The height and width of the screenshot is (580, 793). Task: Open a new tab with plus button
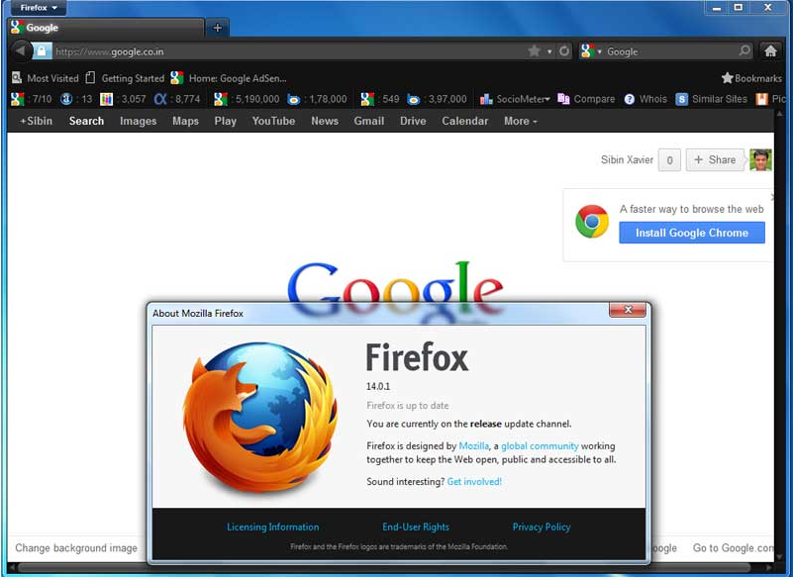tap(218, 28)
